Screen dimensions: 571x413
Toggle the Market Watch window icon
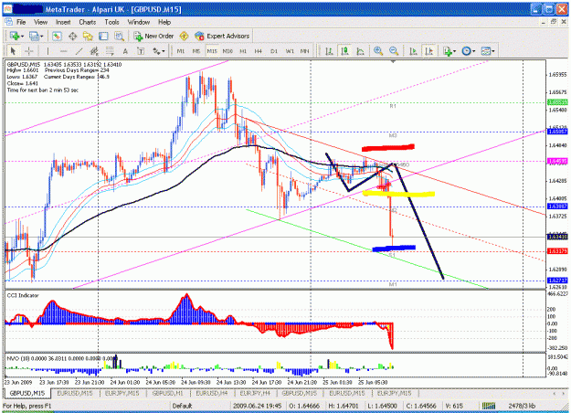57,36
